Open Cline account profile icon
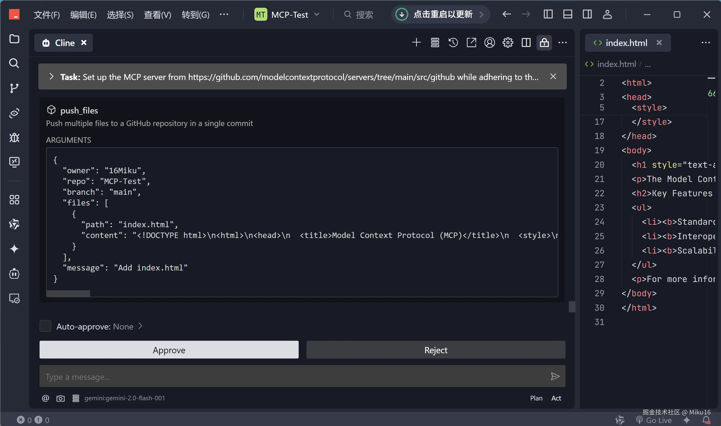721x426 pixels. pyautogui.click(x=490, y=42)
